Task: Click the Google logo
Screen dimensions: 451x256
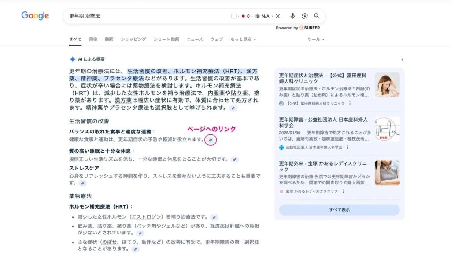Action: pos(35,16)
